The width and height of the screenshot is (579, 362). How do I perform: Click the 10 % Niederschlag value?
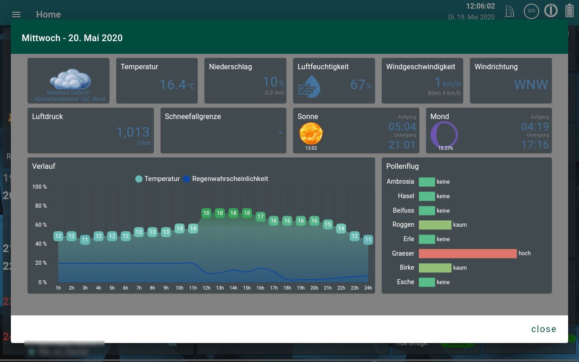click(273, 82)
